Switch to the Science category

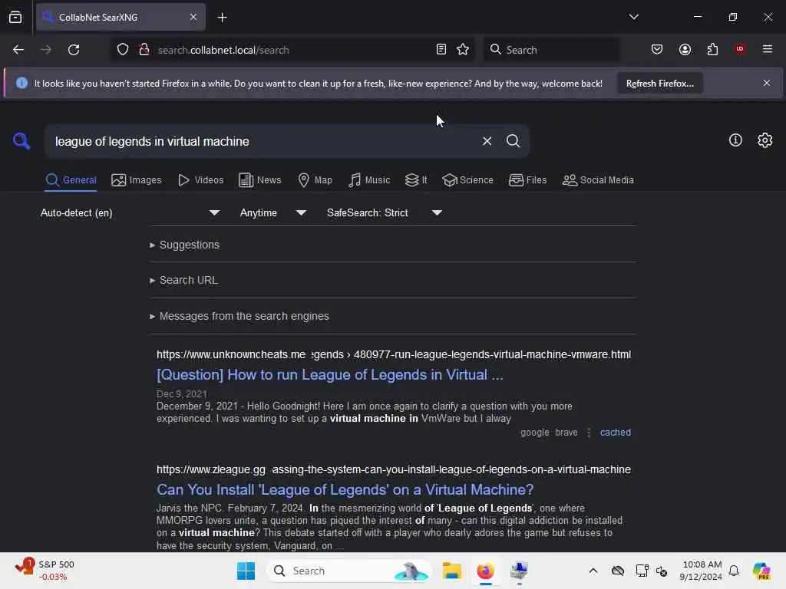tap(467, 180)
